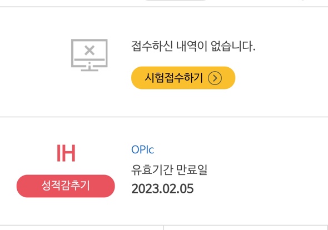328x230 pixels.
Task: Toggle score visibility with 성적감추기
Action: click(66, 186)
